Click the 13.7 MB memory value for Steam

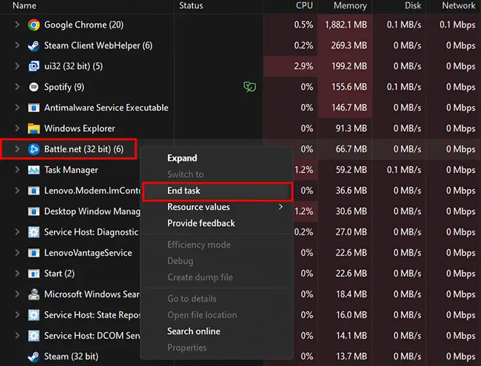[351, 356]
